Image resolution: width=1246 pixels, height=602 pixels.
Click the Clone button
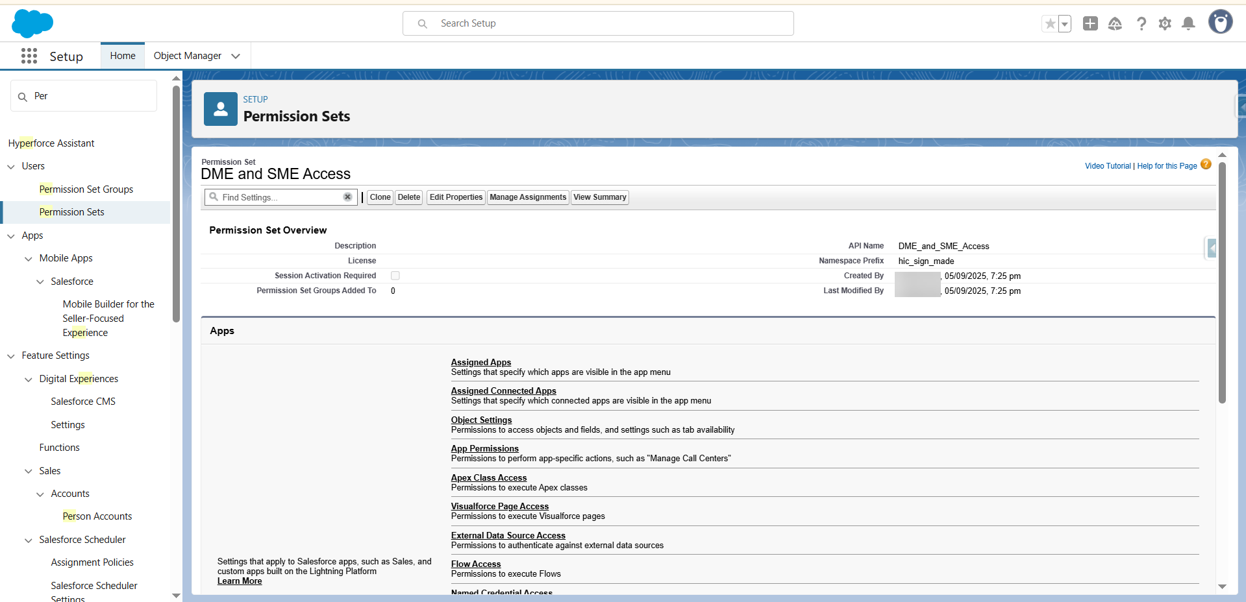tap(380, 197)
